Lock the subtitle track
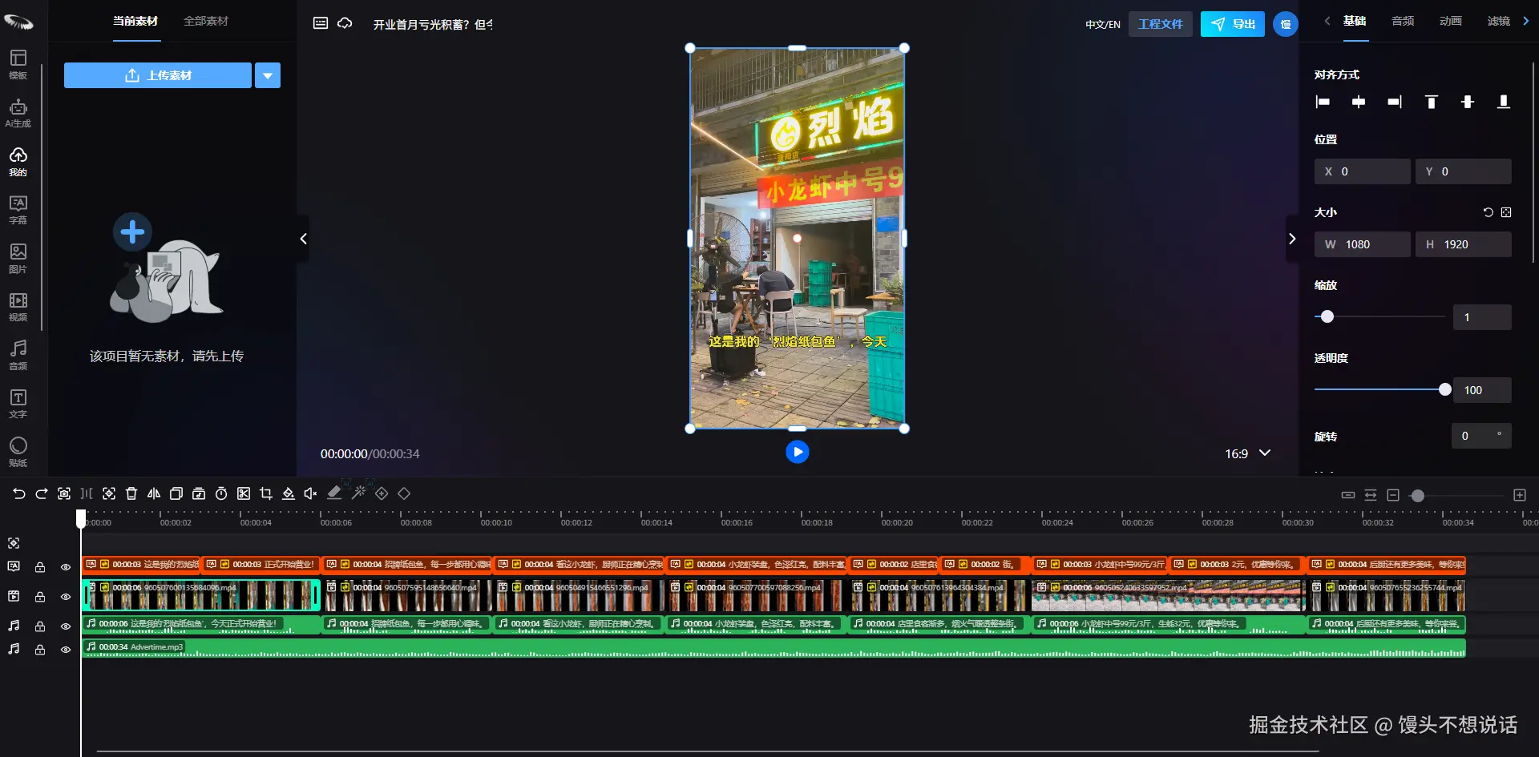Image resolution: width=1539 pixels, height=757 pixels. [39, 567]
